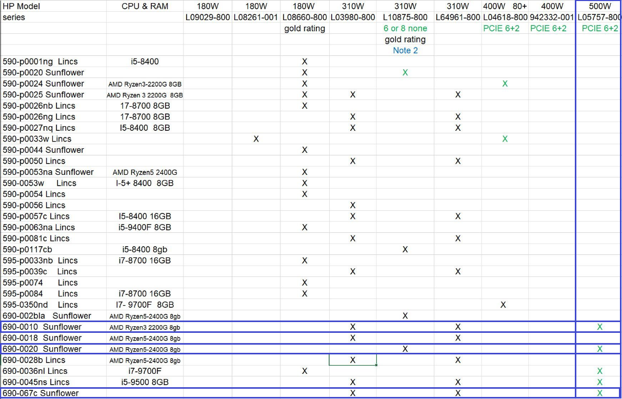Click "PCIE 6+2" under the 500W column
The height and width of the screenshot is (399, 622).
(599, 28)
